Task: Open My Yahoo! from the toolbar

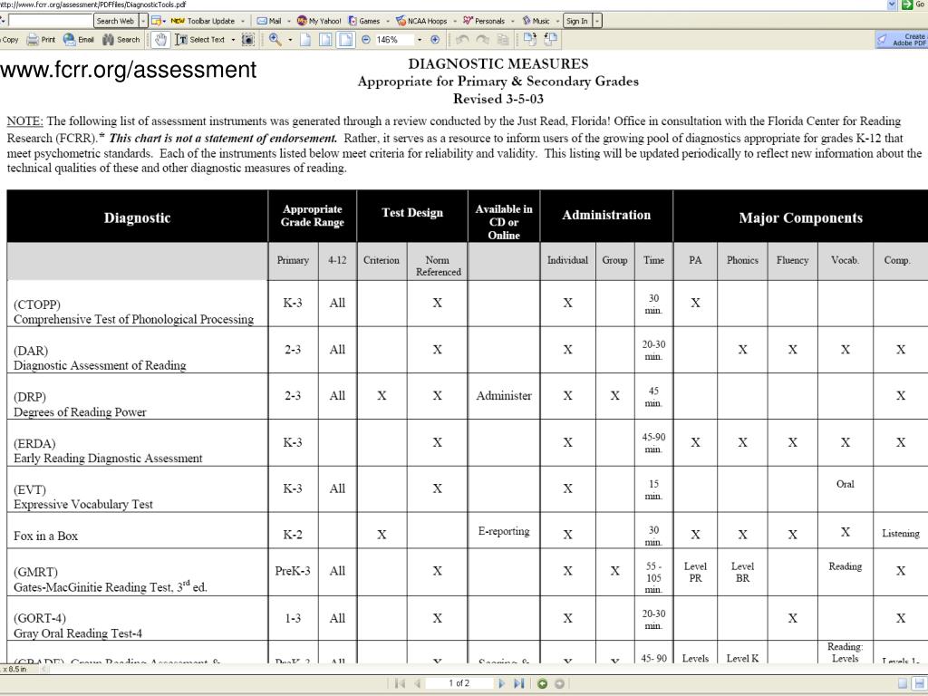Action: 319,21
